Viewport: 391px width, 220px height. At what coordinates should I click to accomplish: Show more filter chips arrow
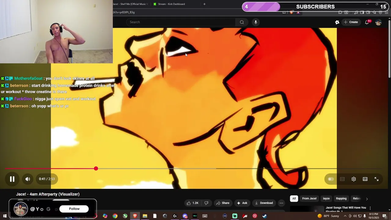point(367,199)
